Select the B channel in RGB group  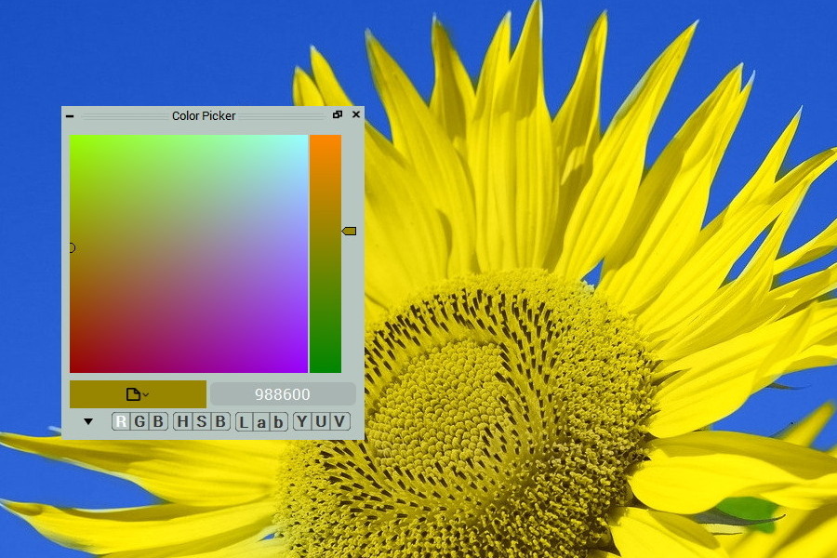tap(158, 421)
